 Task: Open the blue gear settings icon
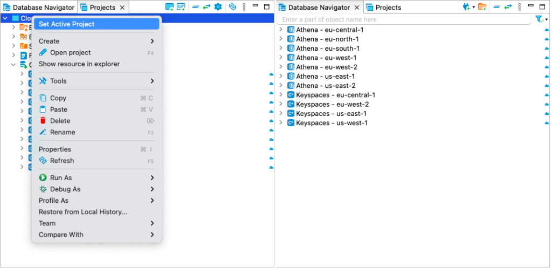coord(218,6)
